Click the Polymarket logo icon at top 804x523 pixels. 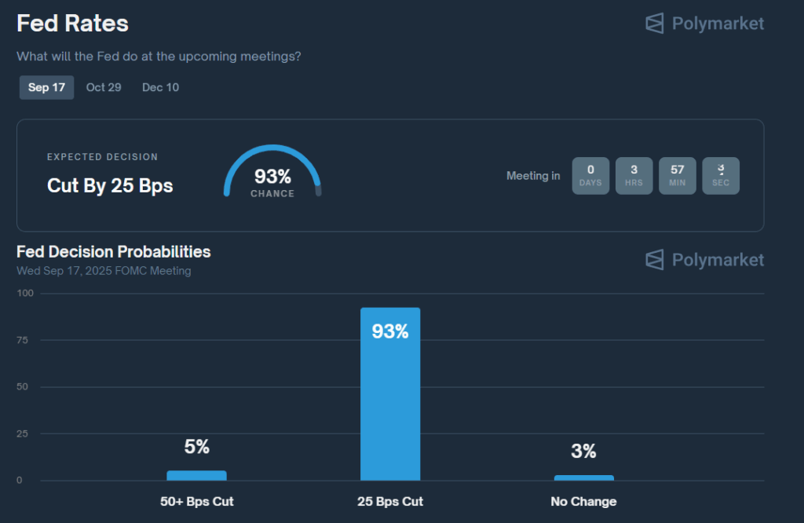pyautogui.click(x=654, y=24)
